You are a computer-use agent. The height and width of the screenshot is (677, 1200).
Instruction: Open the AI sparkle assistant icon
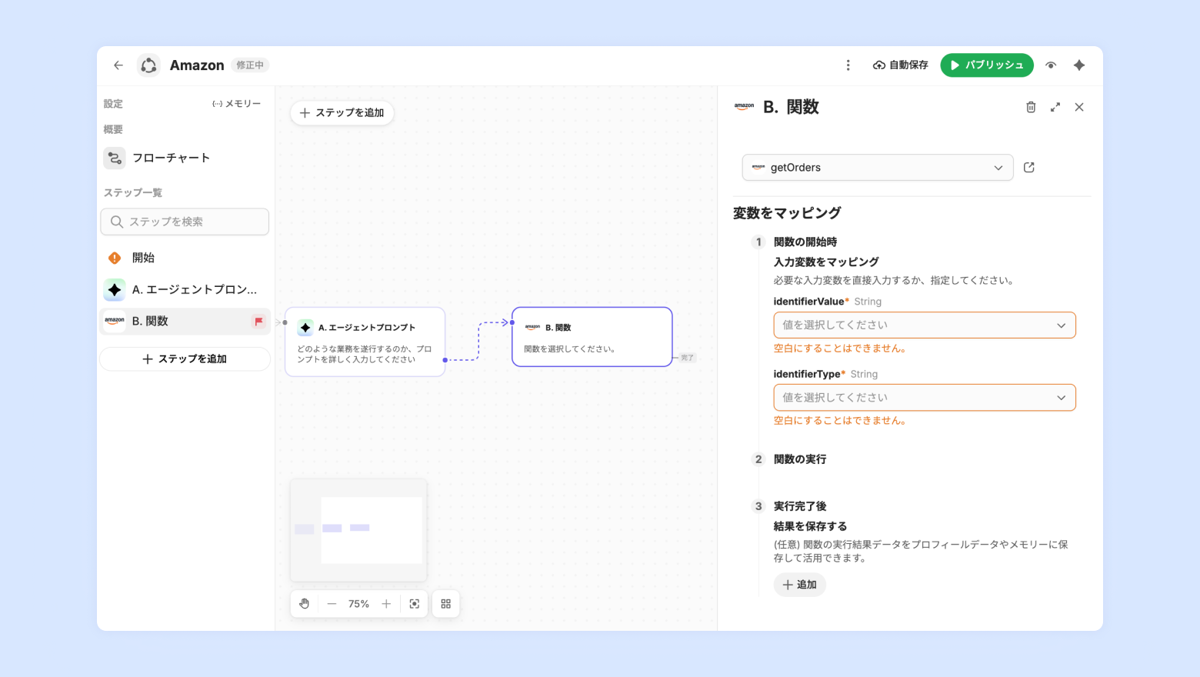[1079, 65]
